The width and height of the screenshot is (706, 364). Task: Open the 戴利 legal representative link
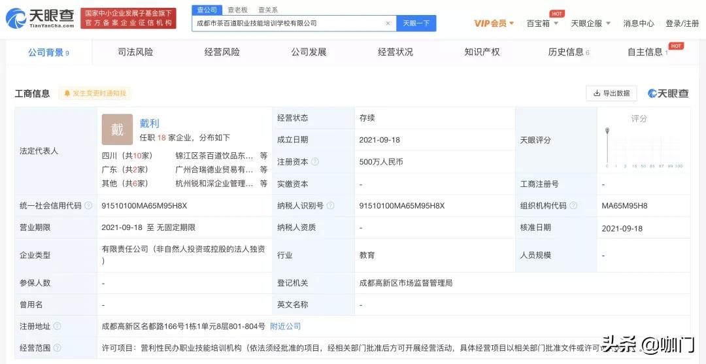pyautogui.click(x=149, y=123)
